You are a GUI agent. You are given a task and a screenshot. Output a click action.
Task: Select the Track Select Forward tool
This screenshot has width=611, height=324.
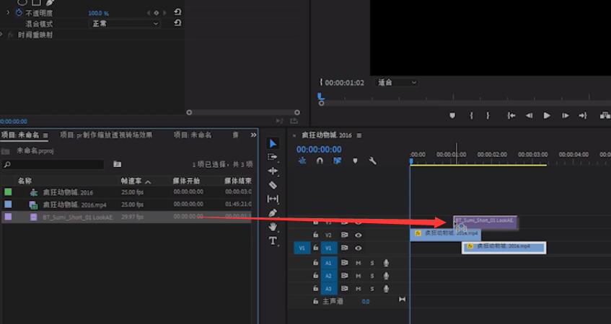click(273, 157)
